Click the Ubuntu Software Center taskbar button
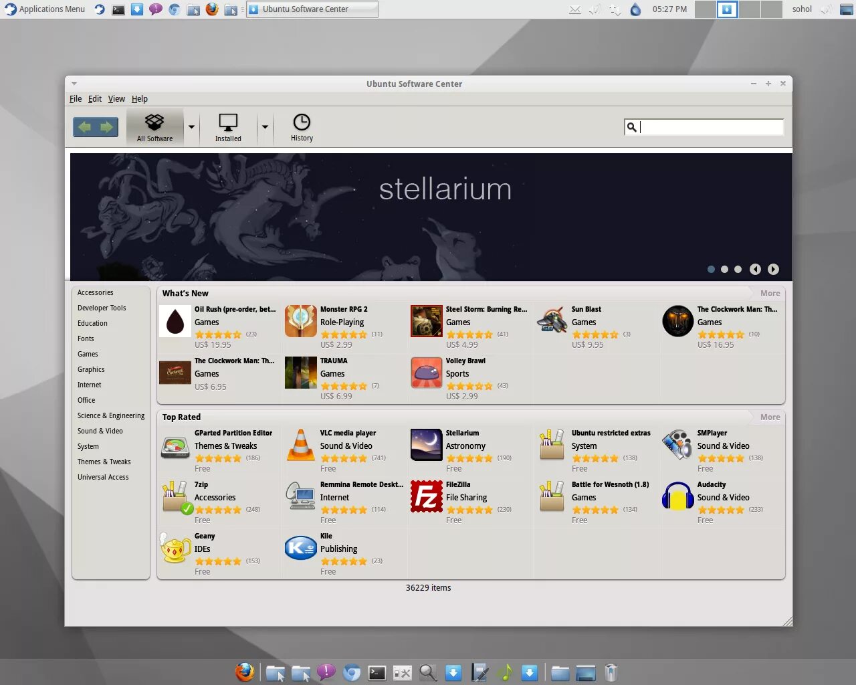Screen dimensions: 856x685 [x=312, y=9]
